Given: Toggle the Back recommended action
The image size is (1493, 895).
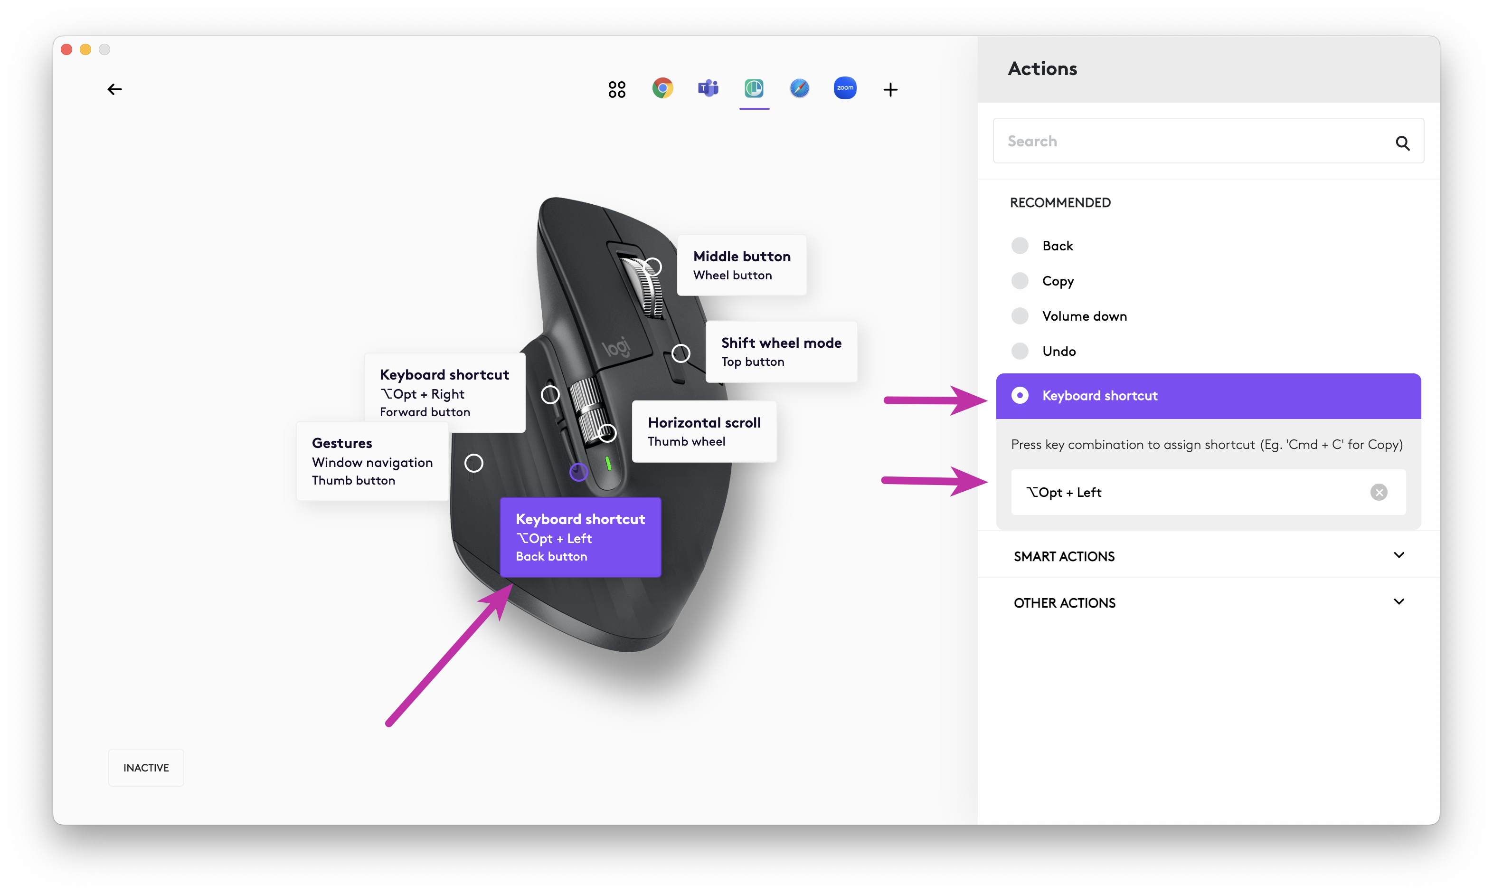Looking at the screenshot, I should [x=1020, y=245].
